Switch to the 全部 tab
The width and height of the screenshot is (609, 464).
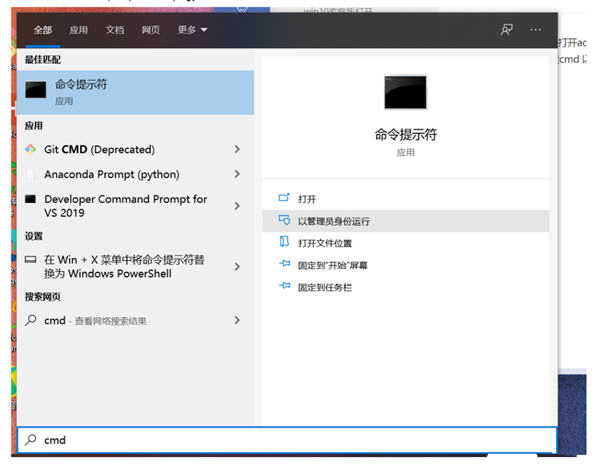coord(42,30)
